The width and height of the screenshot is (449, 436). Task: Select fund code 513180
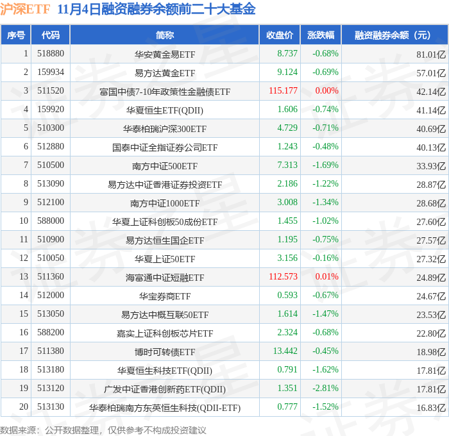tap(51, 370)
